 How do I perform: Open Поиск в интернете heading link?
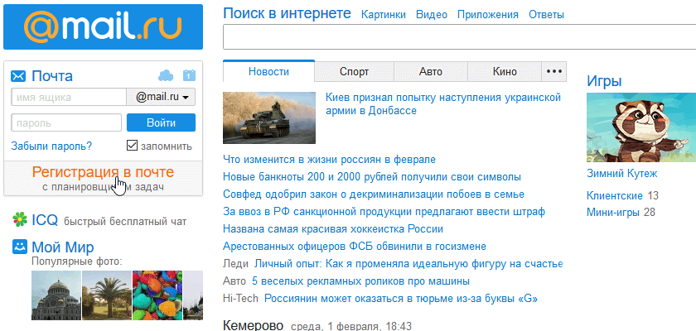[287, 13]
